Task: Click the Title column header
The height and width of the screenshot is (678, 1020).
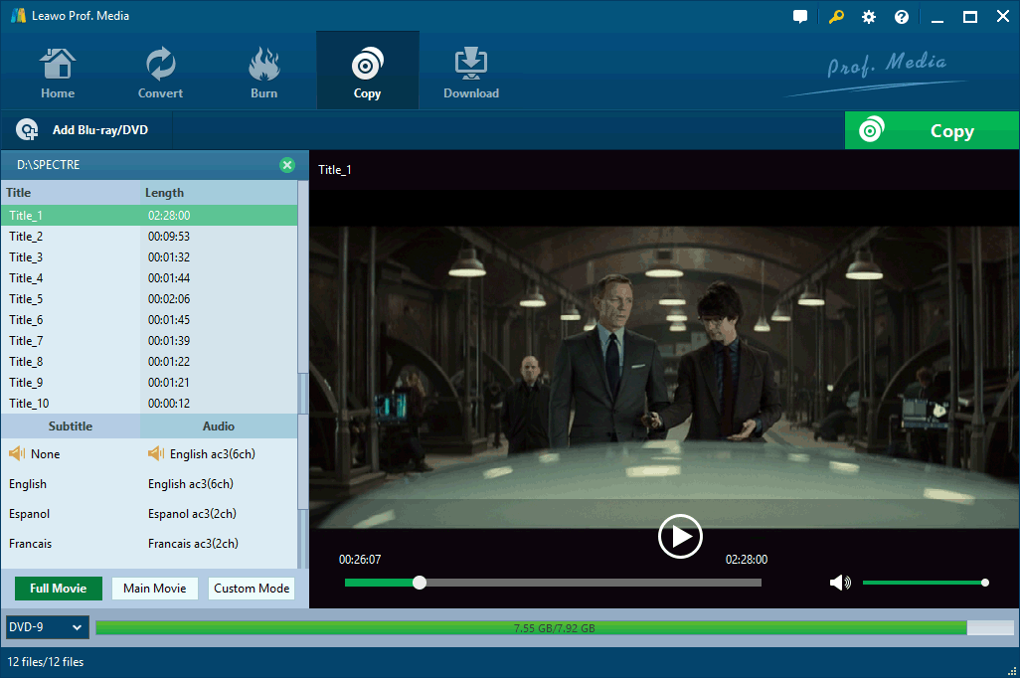Action: (x=71, y=193)
